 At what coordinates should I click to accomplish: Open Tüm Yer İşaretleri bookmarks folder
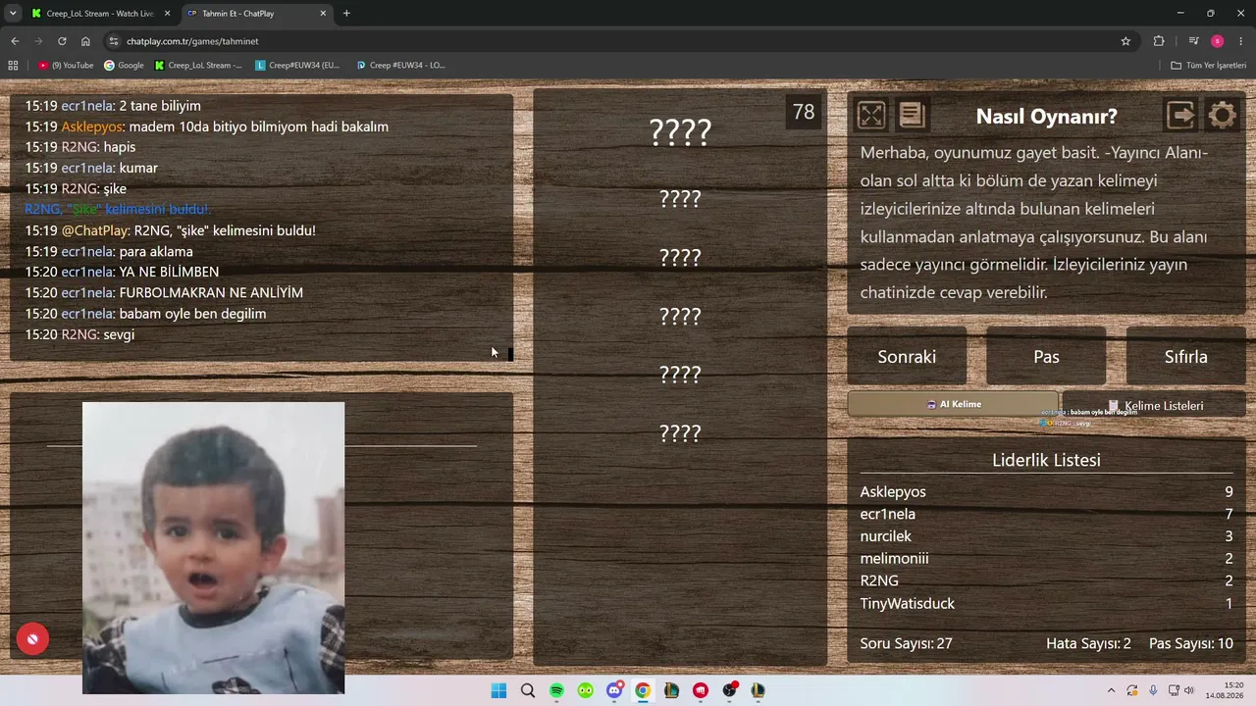[1208, 66]
